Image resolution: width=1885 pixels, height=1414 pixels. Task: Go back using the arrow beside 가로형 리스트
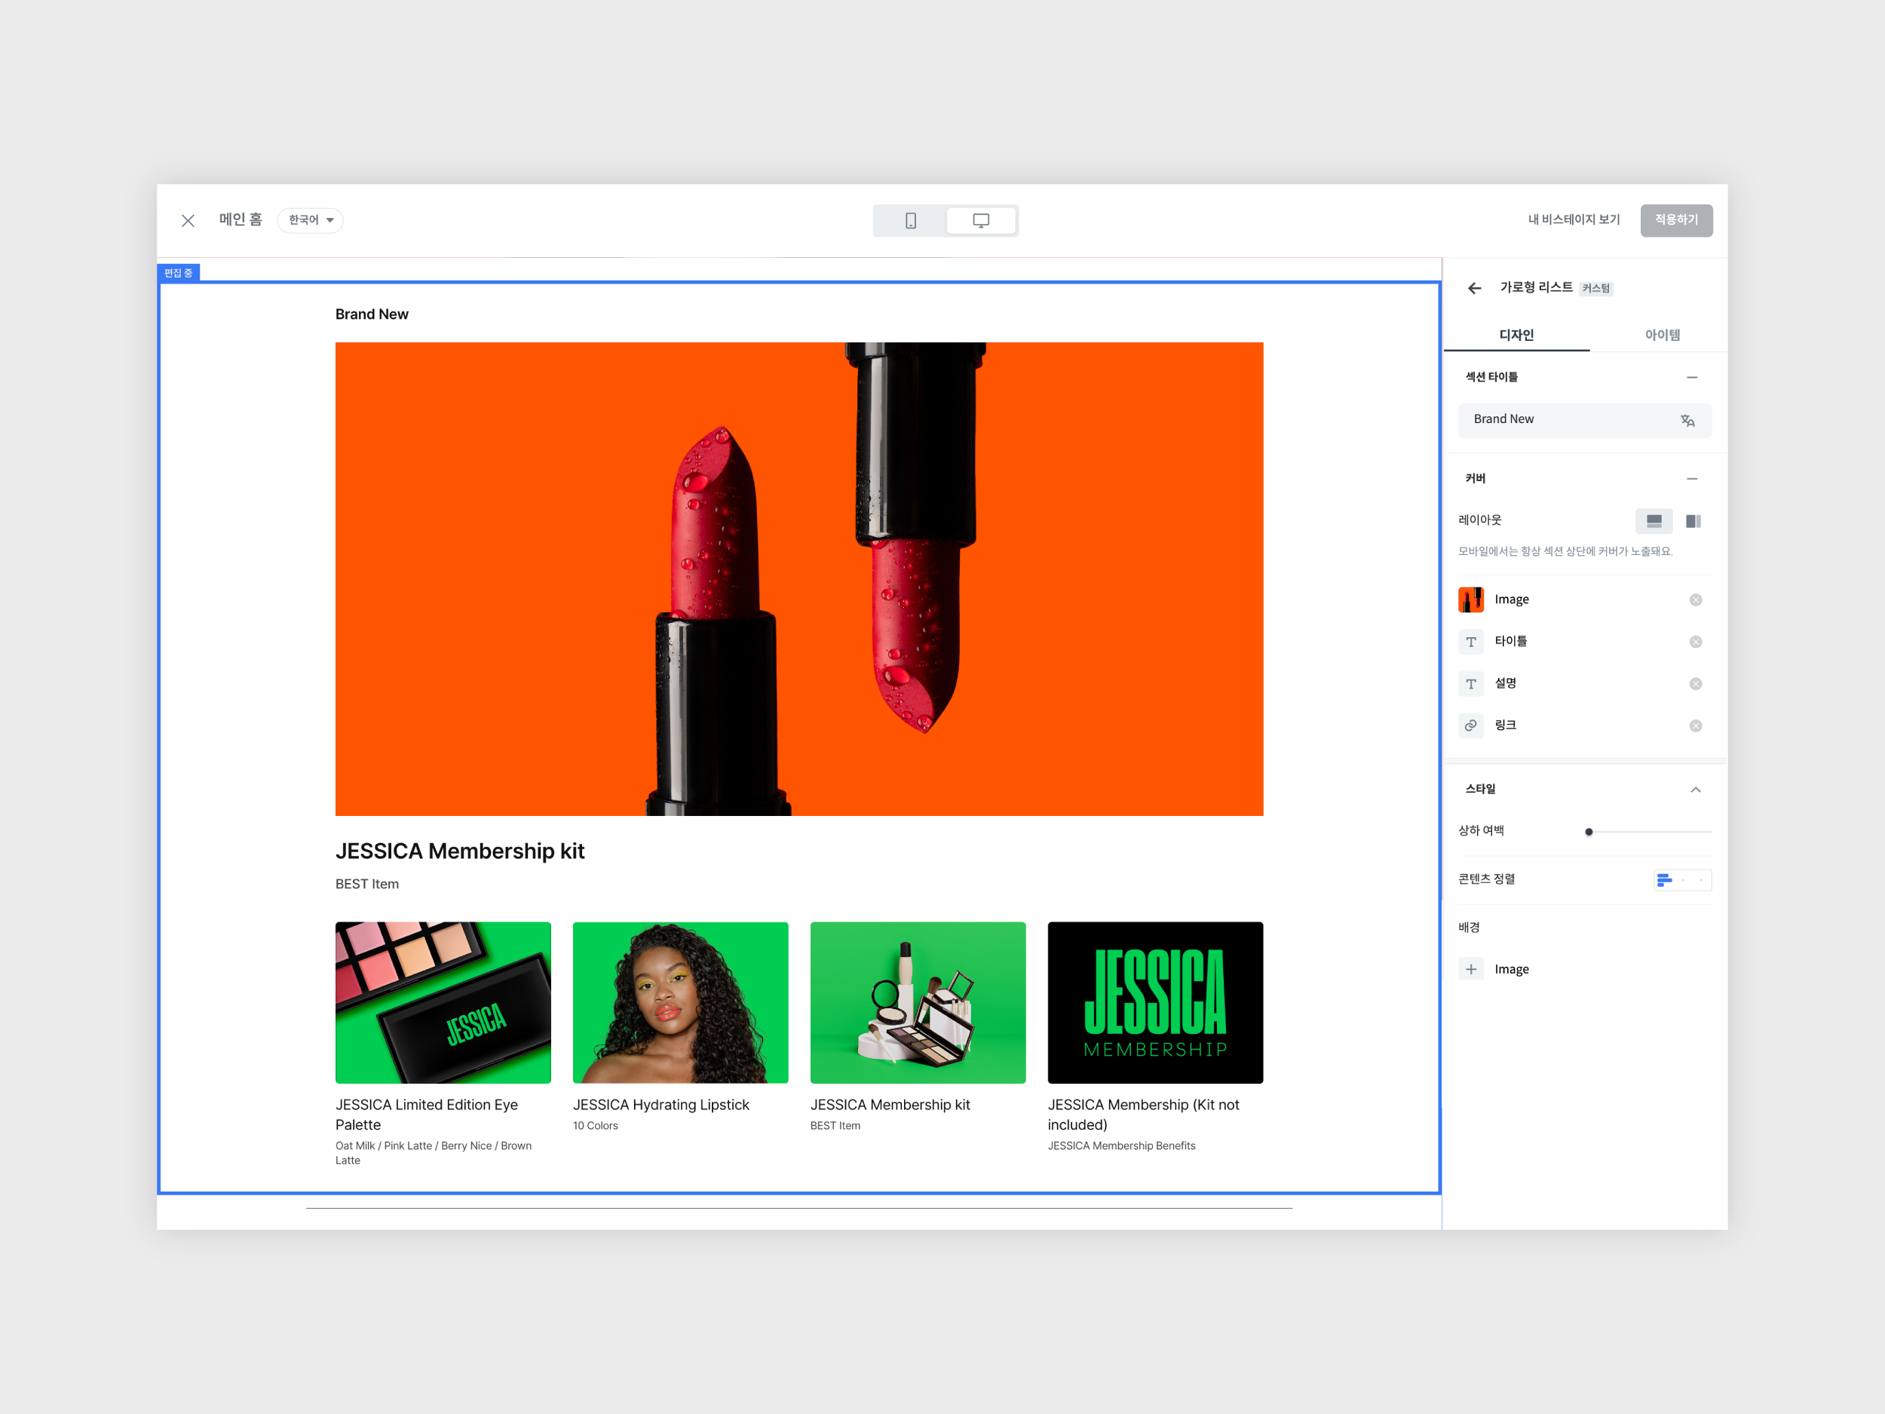pyautogui.click(x=1474, y=288)
